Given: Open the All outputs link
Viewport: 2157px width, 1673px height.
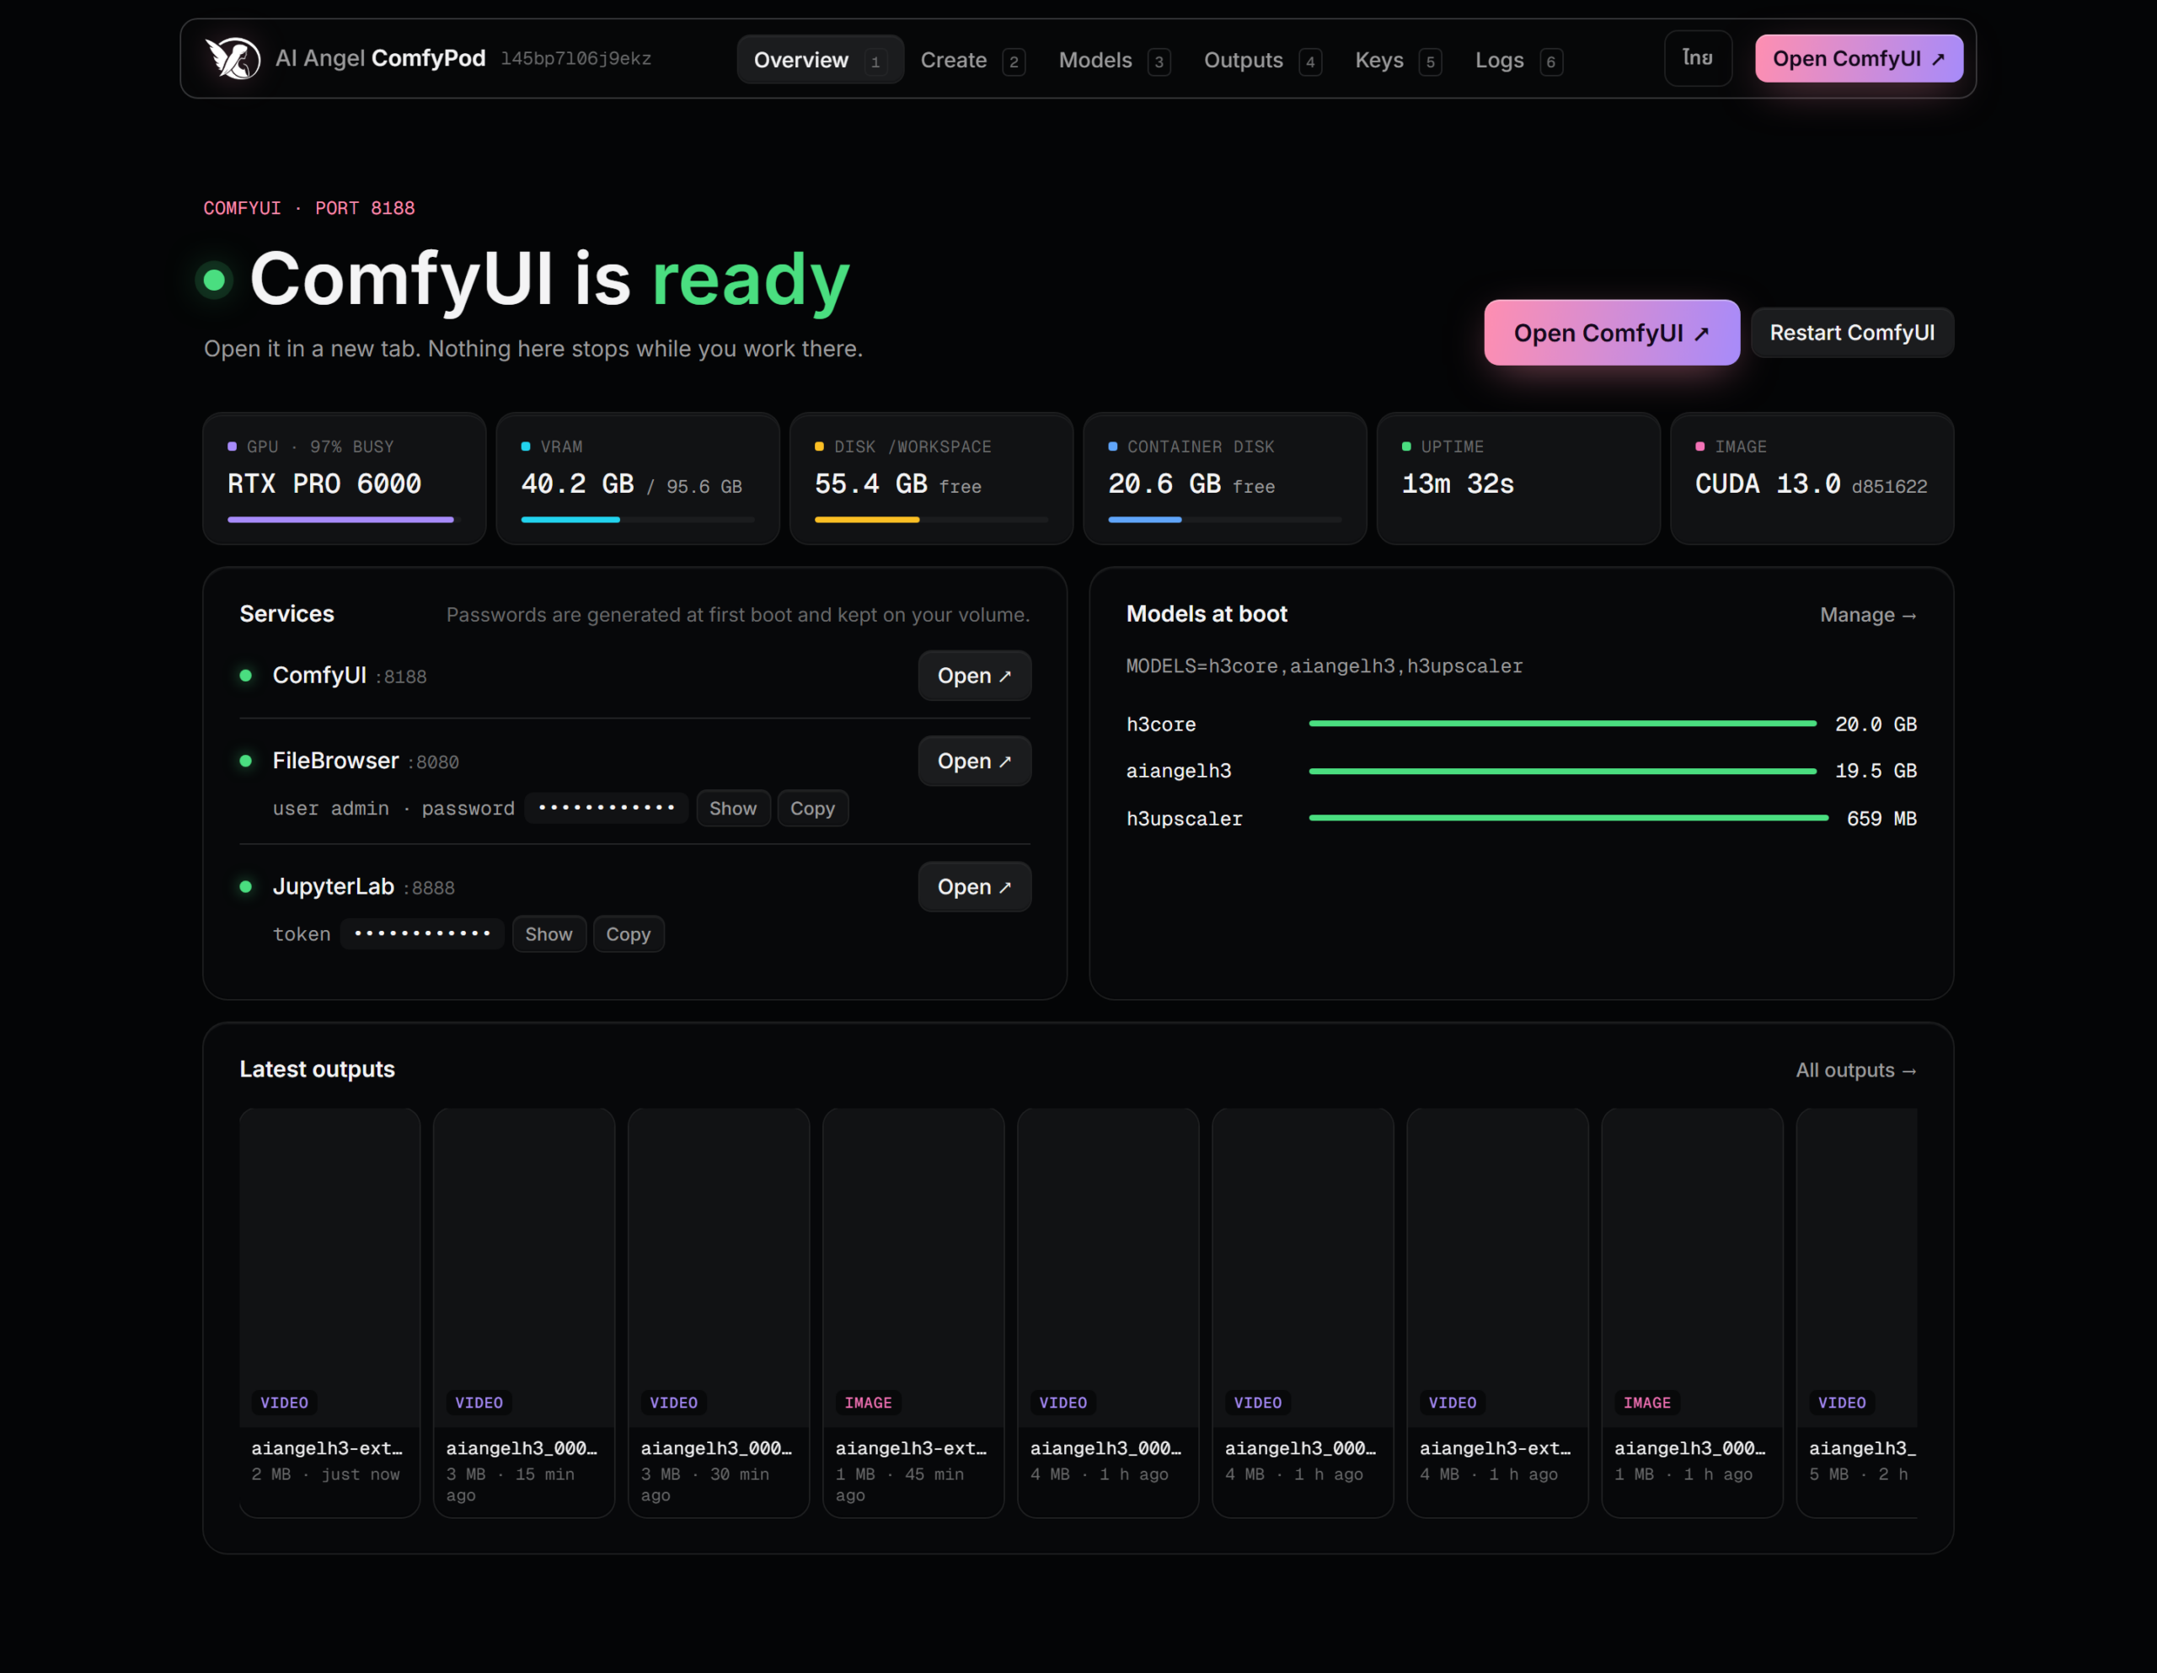Looking at the screenshot, I should click(x=1855, y=1071).
